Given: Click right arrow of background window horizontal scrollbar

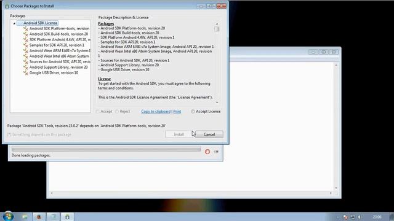Looking at the screenshot, I should [x=331, y=193].
